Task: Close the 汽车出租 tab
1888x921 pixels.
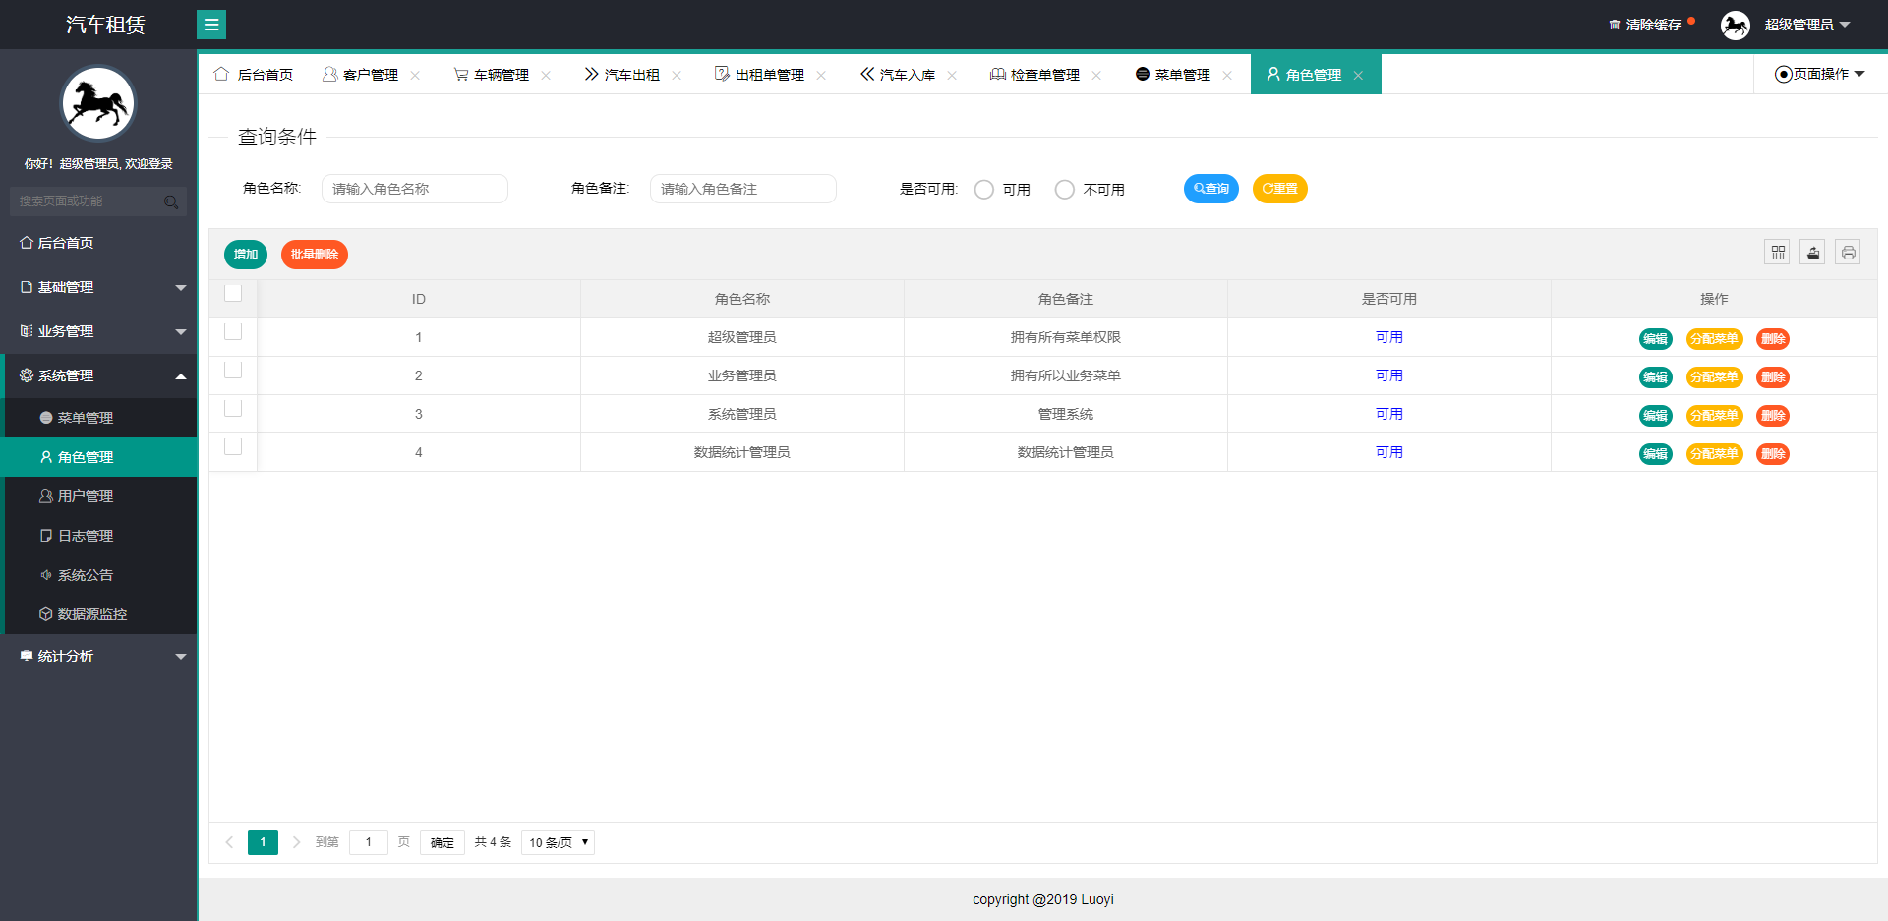Action: pyautogui.click(x=677, y=75)
